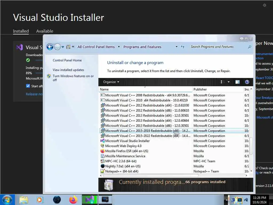The image size is (273, 205).
Task: Click scroll-down arrow of program list
Action: pyautogui.click(x=251, y=171)
